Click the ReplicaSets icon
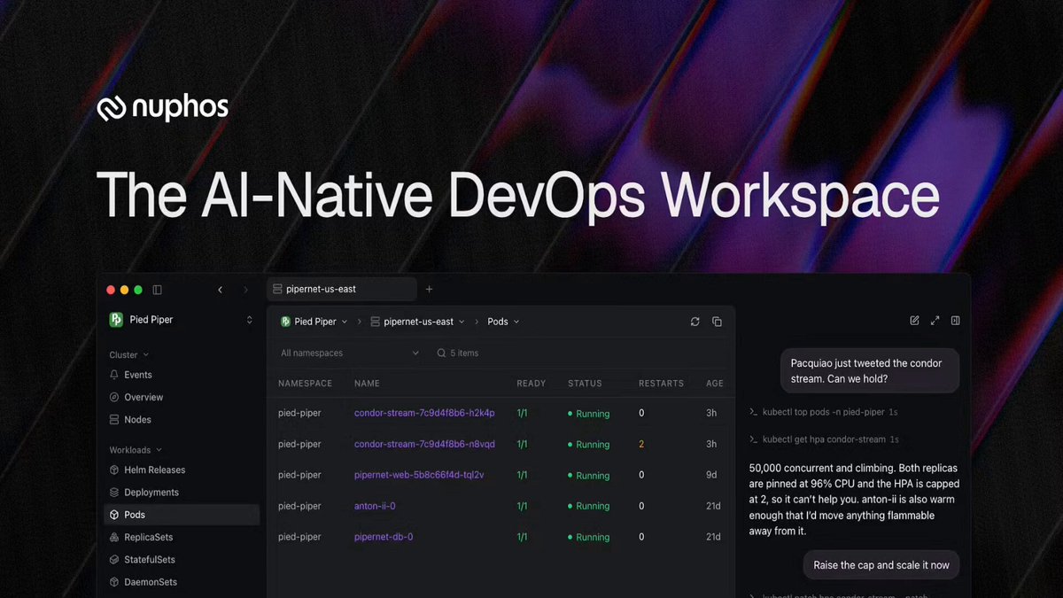Viewport: 1063px width, 598px height. pos(114,537)
